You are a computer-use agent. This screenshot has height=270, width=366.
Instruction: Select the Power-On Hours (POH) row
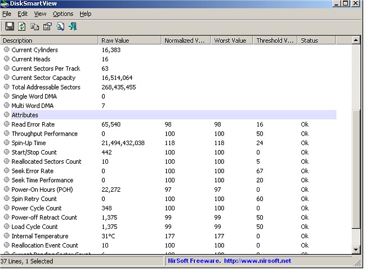tap(42, 190)
